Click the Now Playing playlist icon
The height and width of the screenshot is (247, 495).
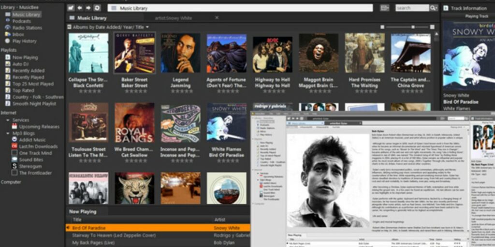[x=8, y=57]
